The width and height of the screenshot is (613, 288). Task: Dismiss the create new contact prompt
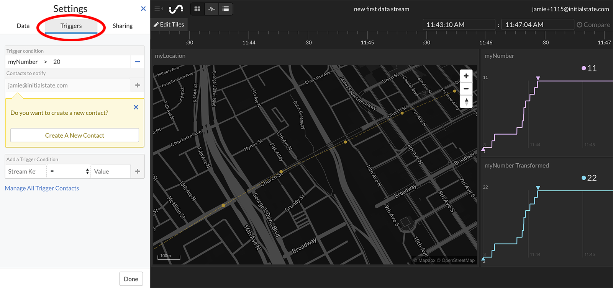coord(136,107)
